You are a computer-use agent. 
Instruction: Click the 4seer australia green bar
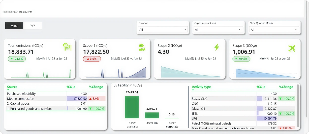[132, 107]
